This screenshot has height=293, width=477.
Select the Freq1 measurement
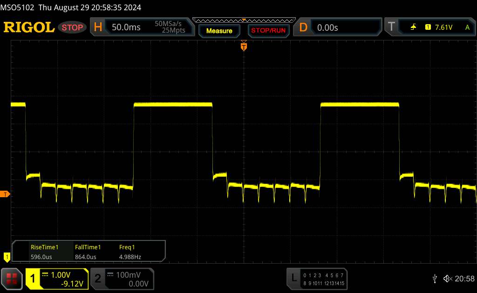[x=127, y=247]
